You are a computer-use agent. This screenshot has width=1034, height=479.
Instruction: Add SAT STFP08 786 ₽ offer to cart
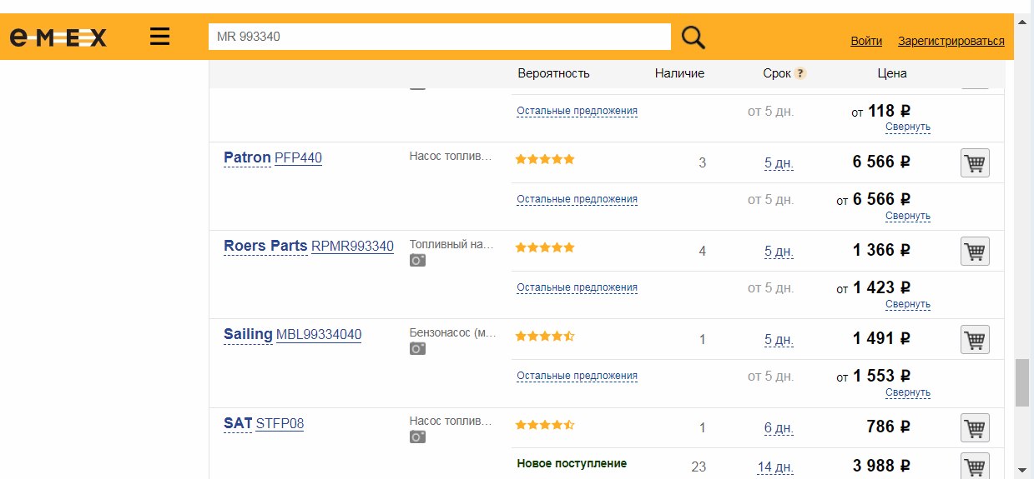coord(975,428)
